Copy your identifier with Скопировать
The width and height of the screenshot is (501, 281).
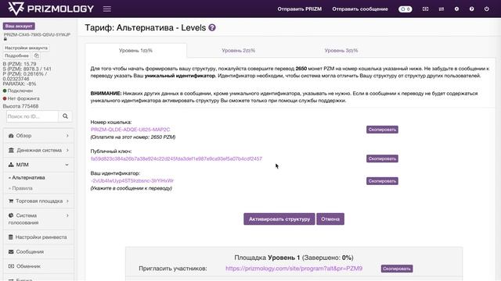(x=382, y=181)
